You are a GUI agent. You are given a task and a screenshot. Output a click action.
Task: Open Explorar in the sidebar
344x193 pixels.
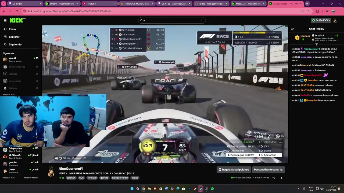pyautogui.click(x=14, y=37)
